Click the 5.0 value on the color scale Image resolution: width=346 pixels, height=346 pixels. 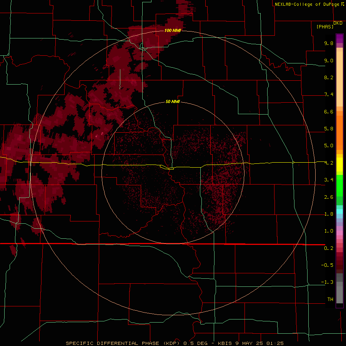(329, 146)
